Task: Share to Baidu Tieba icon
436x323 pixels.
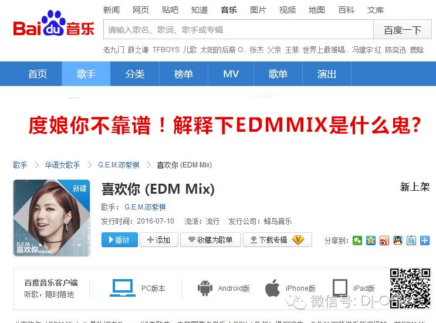Action: pos(411,240)
